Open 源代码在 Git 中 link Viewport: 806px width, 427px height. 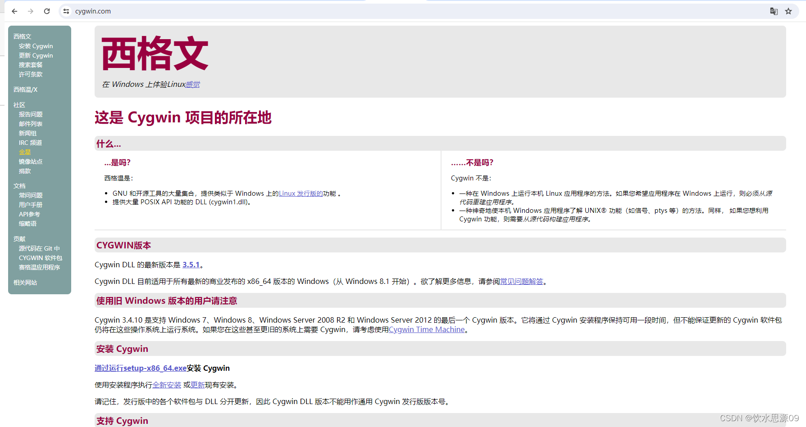pos(40,248)
